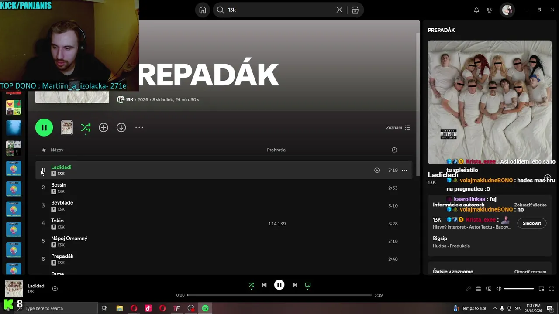
Task: Open the Temps to rise weather widget
Action: (469, 308)
